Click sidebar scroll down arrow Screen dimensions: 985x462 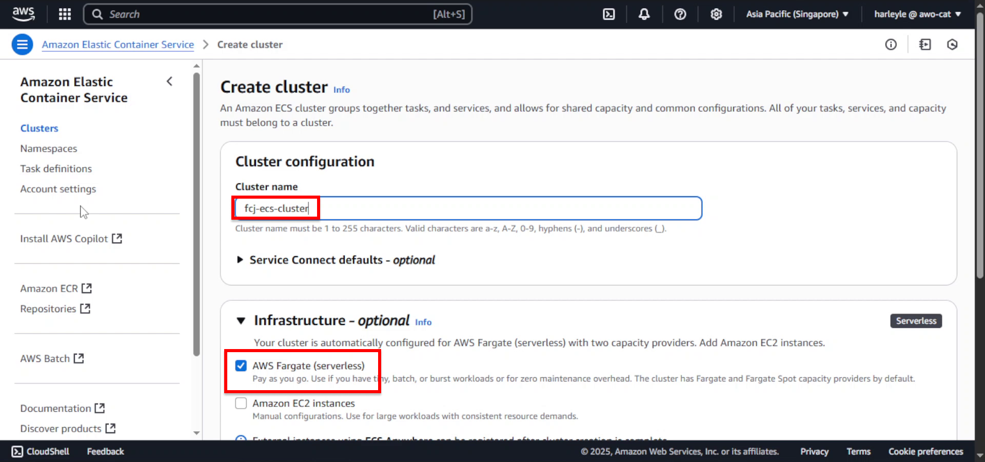pyautogui.click(x=196, y=433)
